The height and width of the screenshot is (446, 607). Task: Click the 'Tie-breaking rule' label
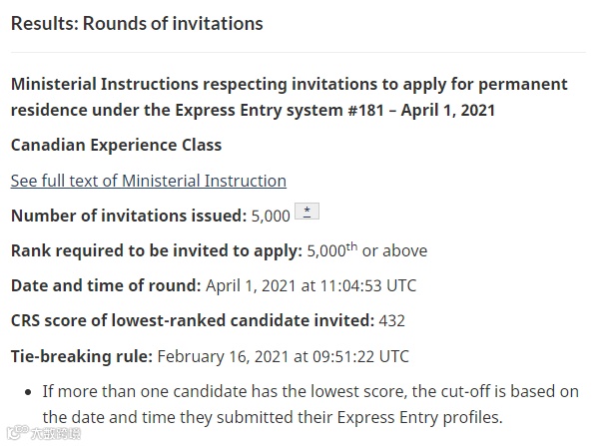(81, 355)
